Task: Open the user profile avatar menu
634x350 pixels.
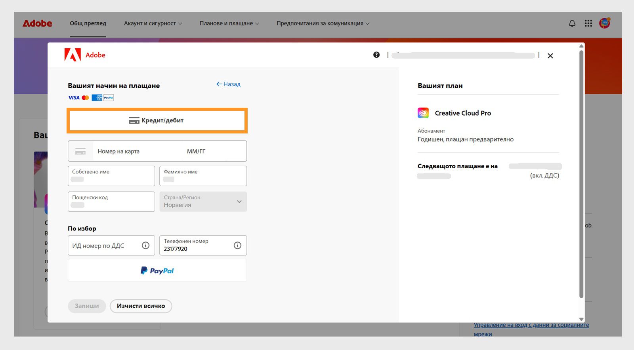Action: click(x=605, y=23)
